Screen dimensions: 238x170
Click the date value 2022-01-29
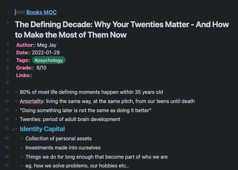tap(46, 52)
